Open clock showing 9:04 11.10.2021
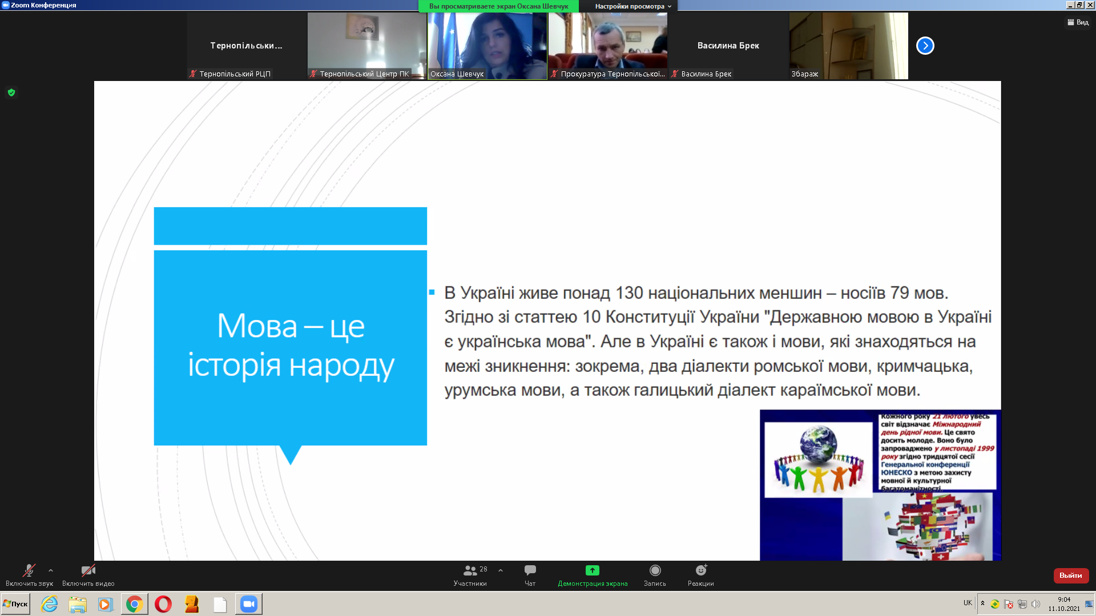Image resolution: width=1096 pixels, height=616 pixels. click(1064, 604)
